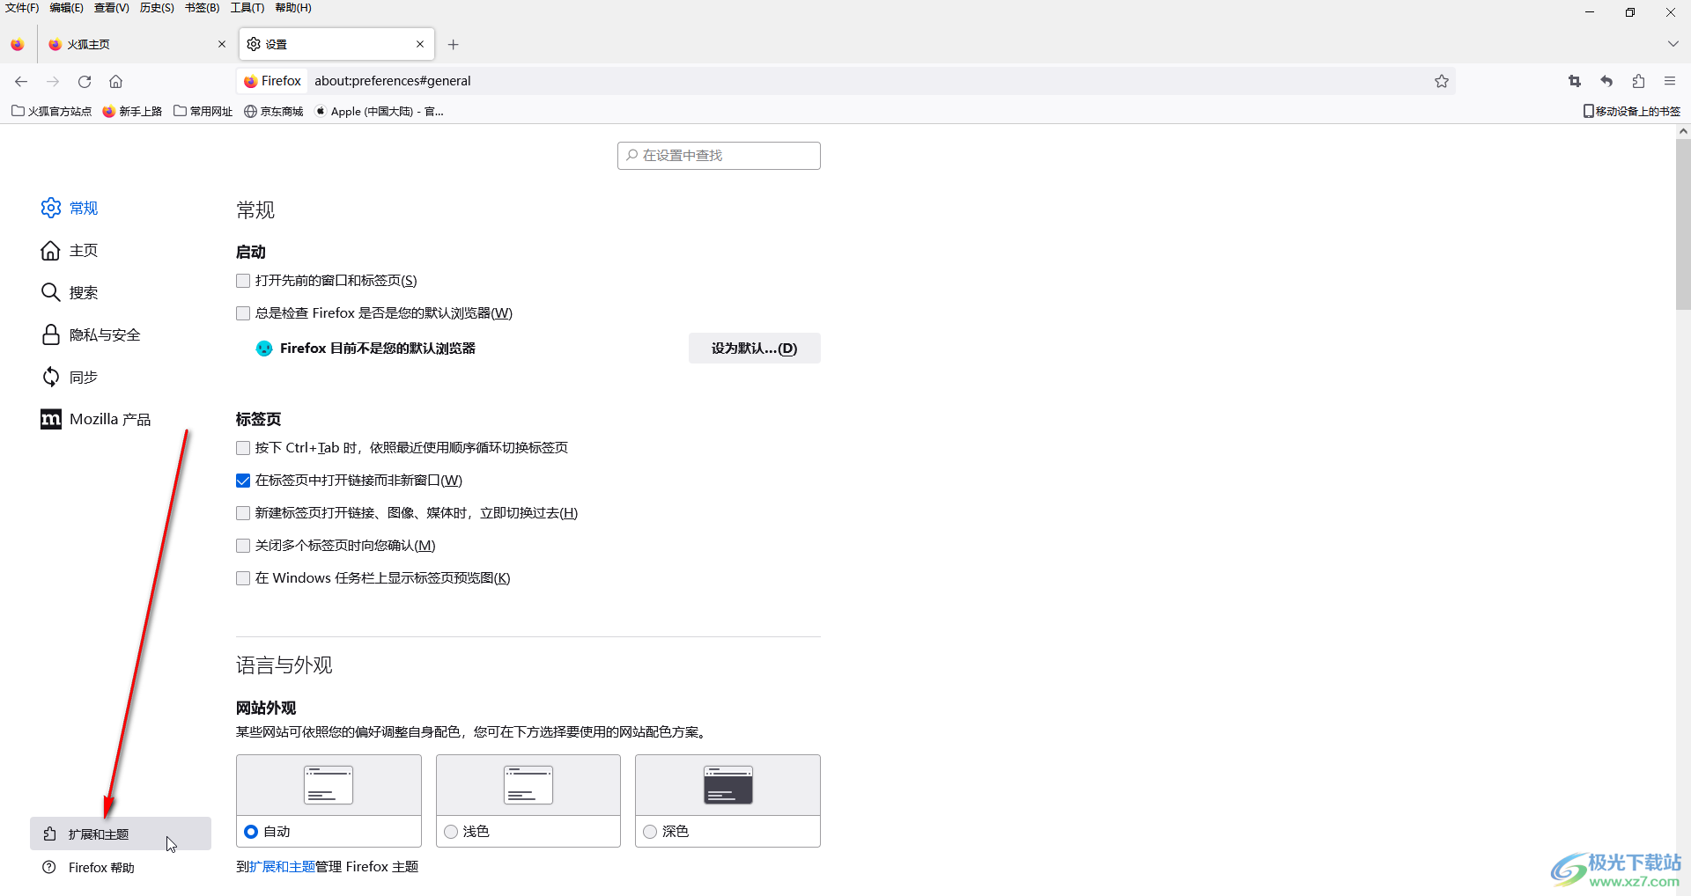This screenshot has height=896, width=1691.
Task: Click the undo arrow icon in the toolbar
Action: (1606, 81)
